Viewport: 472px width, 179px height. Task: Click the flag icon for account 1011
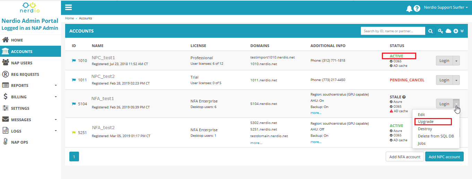point(74,80)
